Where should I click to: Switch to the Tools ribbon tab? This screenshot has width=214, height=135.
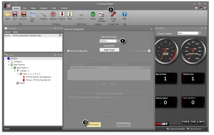[54, 8]
